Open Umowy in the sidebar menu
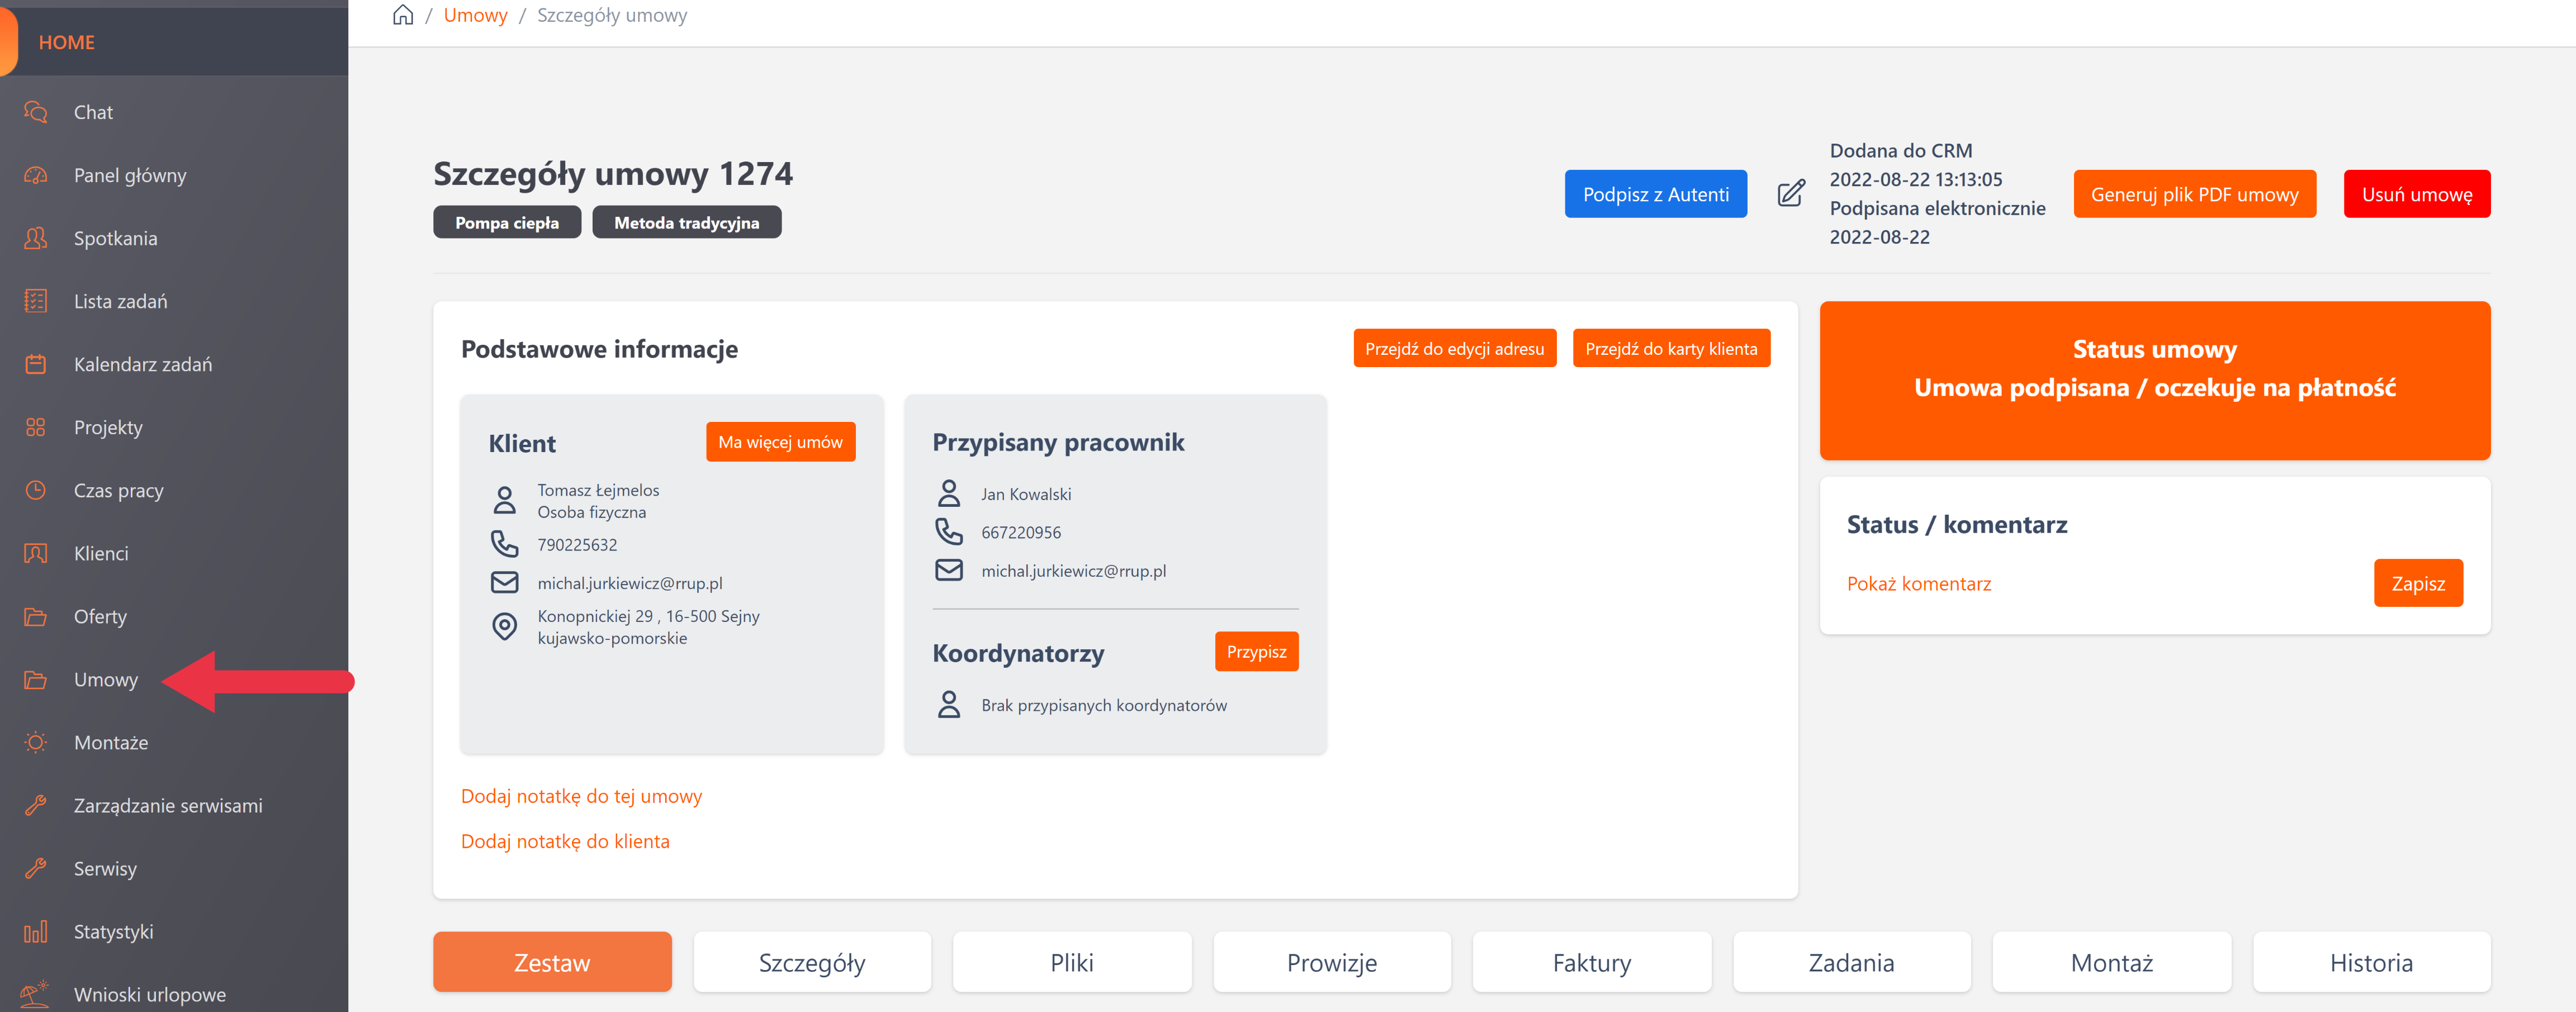Image resolution: width=2576 pixels, height=1012 pixels. (x=106, y=680)
